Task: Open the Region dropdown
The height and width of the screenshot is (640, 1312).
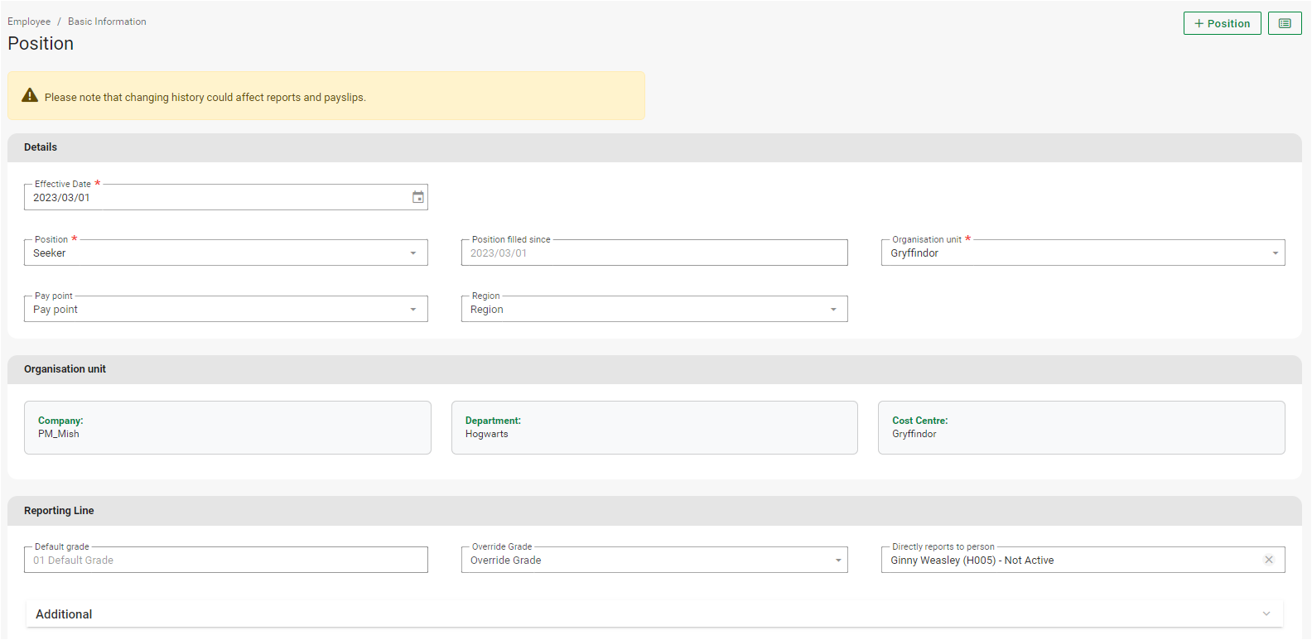Action: coord(654,310)
